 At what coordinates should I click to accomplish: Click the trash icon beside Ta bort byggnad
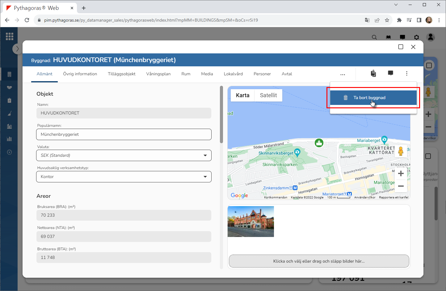point(346,98)
